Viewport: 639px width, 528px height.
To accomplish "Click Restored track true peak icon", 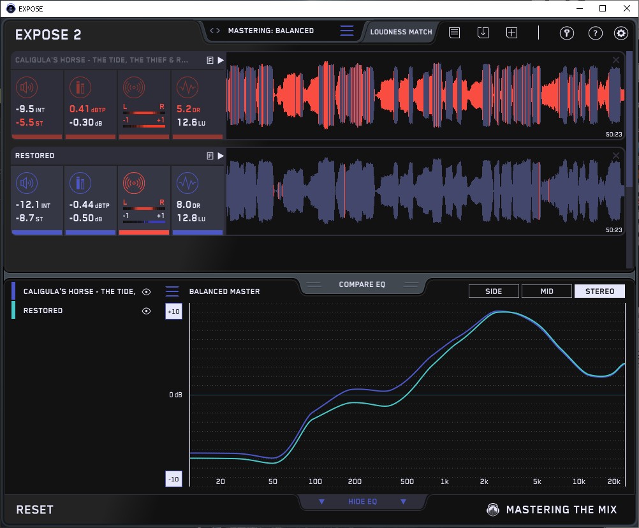I will (80, 183).
